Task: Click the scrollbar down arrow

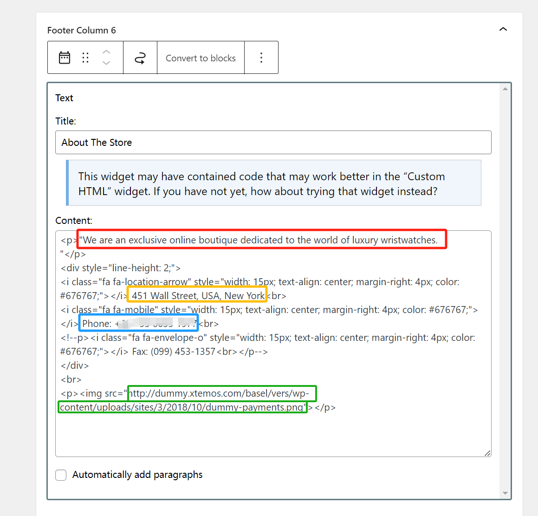Action: 505,493
